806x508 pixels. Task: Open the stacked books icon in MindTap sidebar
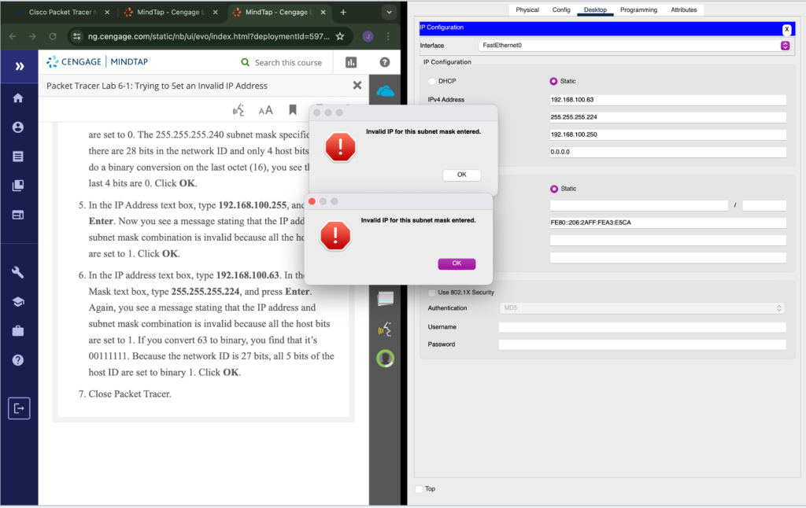click(x=18, y=186)
